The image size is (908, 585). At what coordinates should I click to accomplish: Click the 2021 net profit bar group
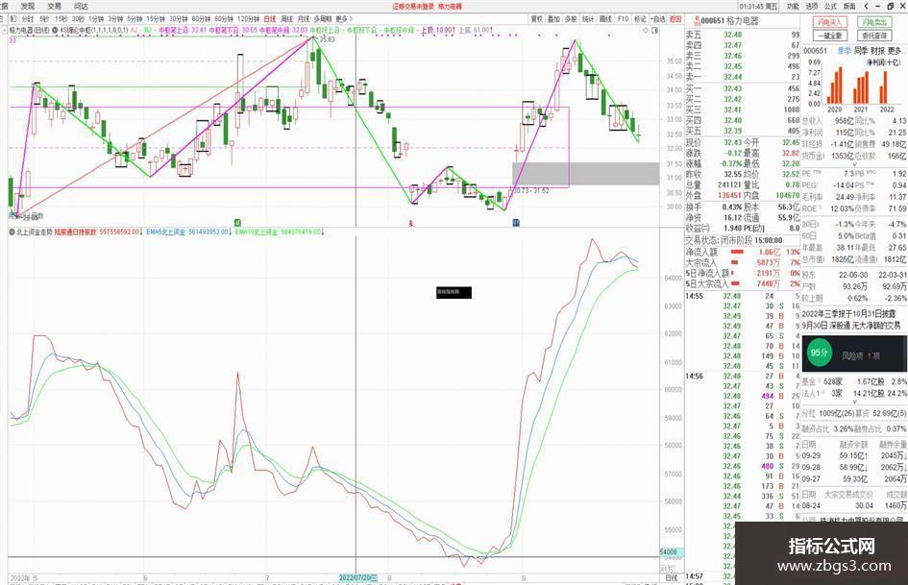tap(861, 85)
